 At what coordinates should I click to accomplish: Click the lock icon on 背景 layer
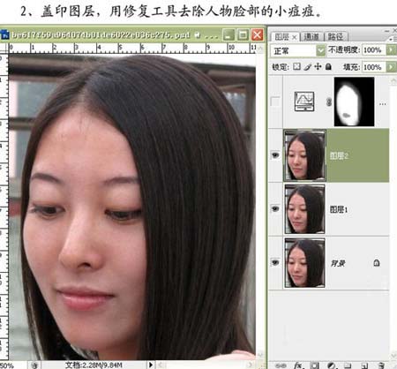click(x=377, y=262)
